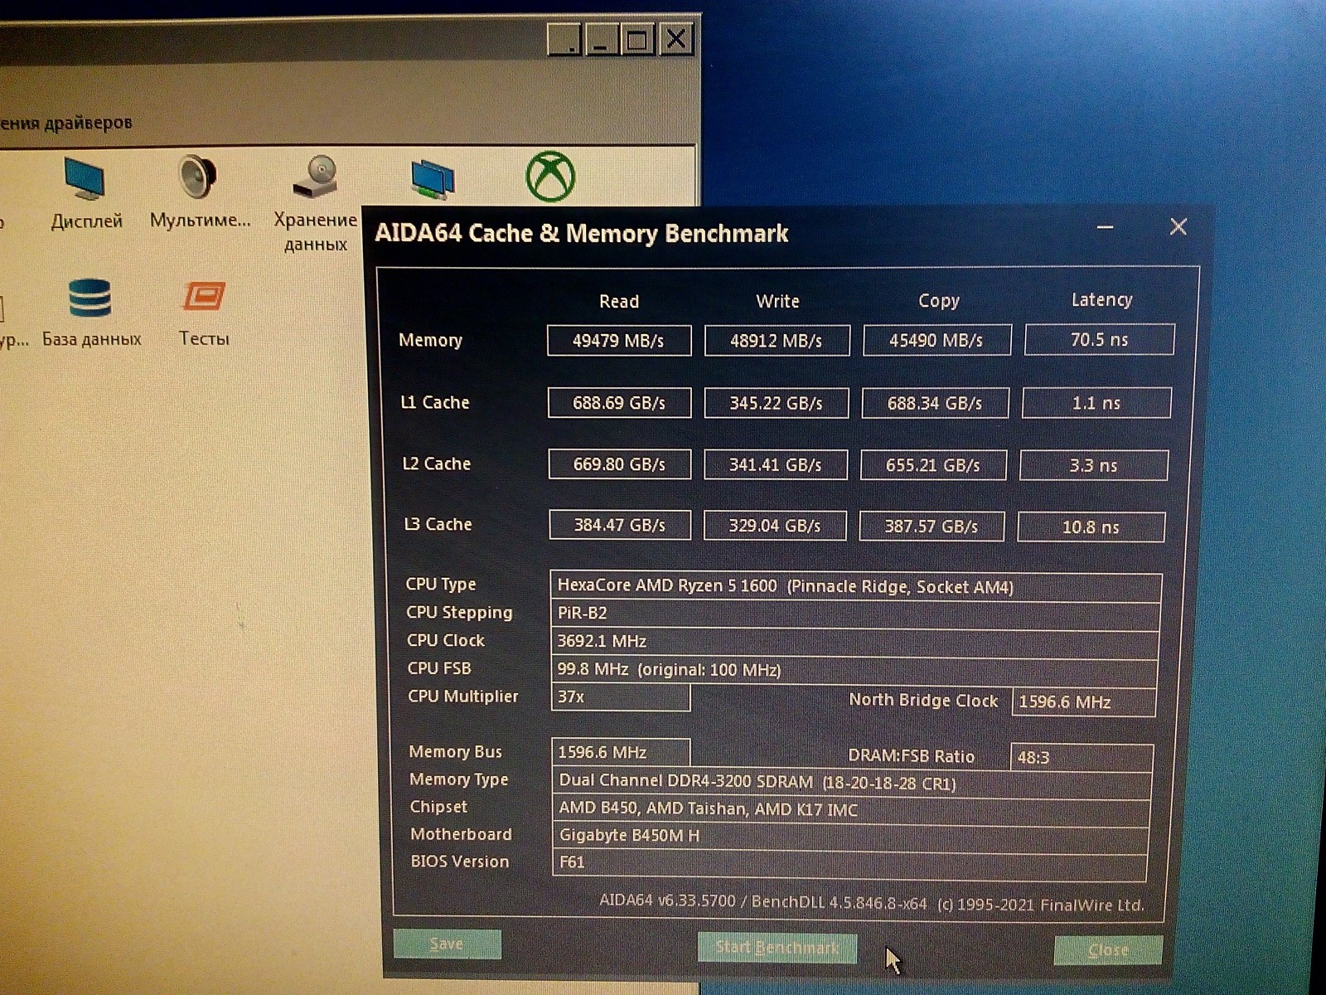The image size is (1326, 995).
Task: Click the BIOS Version value F61
Action: [849, 863]
